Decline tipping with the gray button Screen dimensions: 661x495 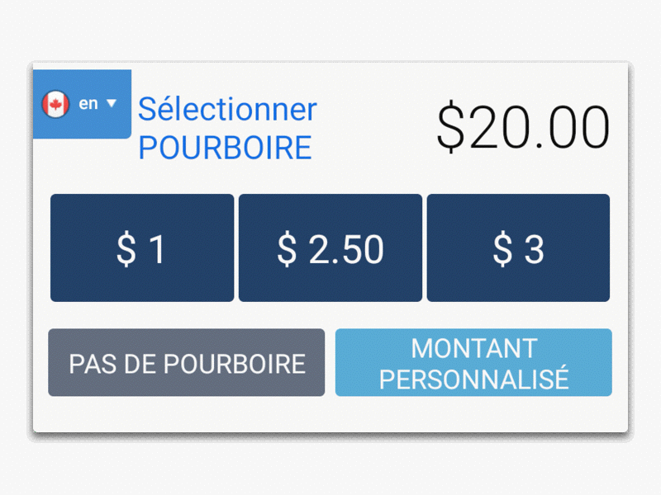187,362
